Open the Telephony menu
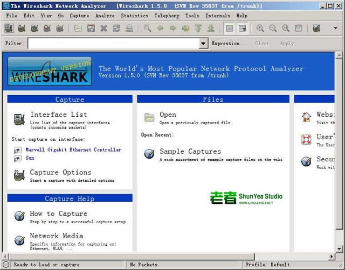This screenshot has width=345, height=270. pyautogui.click(x=167, y=16)
